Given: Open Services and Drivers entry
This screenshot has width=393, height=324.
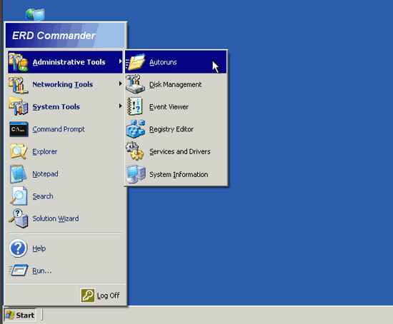Looking at the screenshot, I should pos(176,151).
